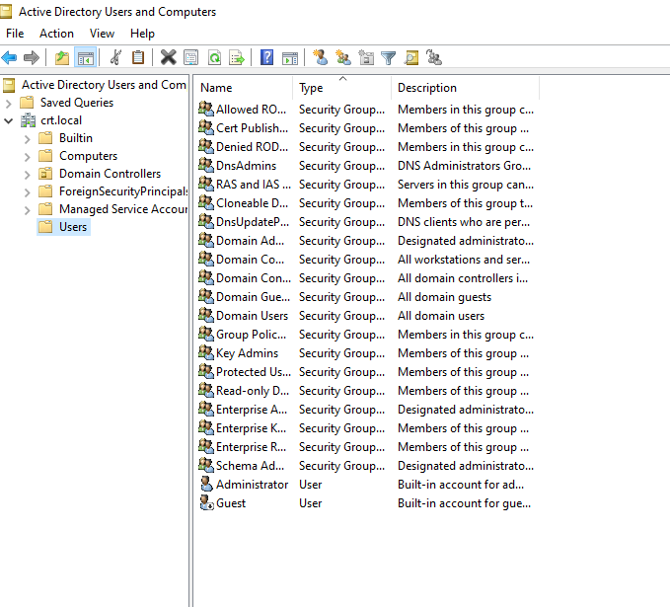Click 'All domain guests' description
Viewport: 670px width, 607px height.
pyautogui.click(x=444, y=297)
